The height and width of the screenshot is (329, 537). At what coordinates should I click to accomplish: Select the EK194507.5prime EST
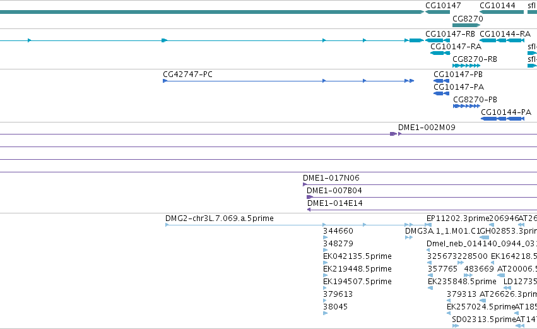pyautogui.click(x=357, y=282)
